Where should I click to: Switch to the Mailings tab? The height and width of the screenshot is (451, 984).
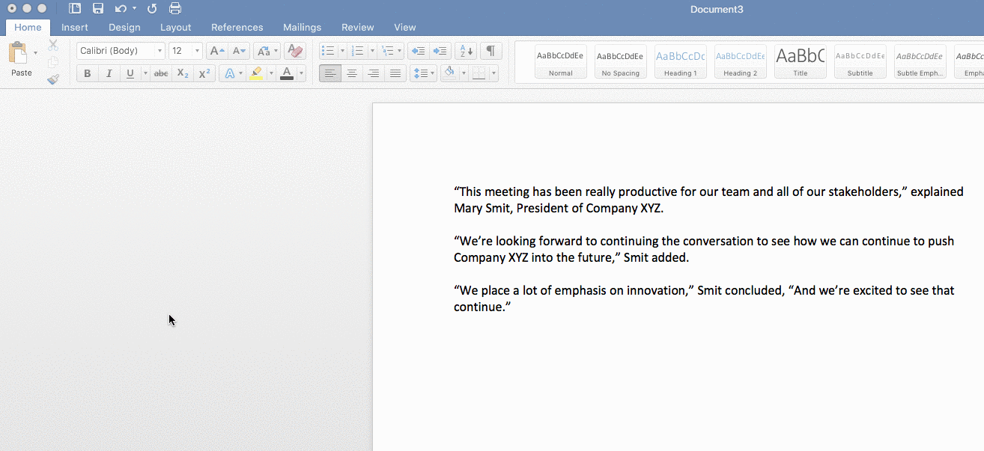click(x=302, y=27)
